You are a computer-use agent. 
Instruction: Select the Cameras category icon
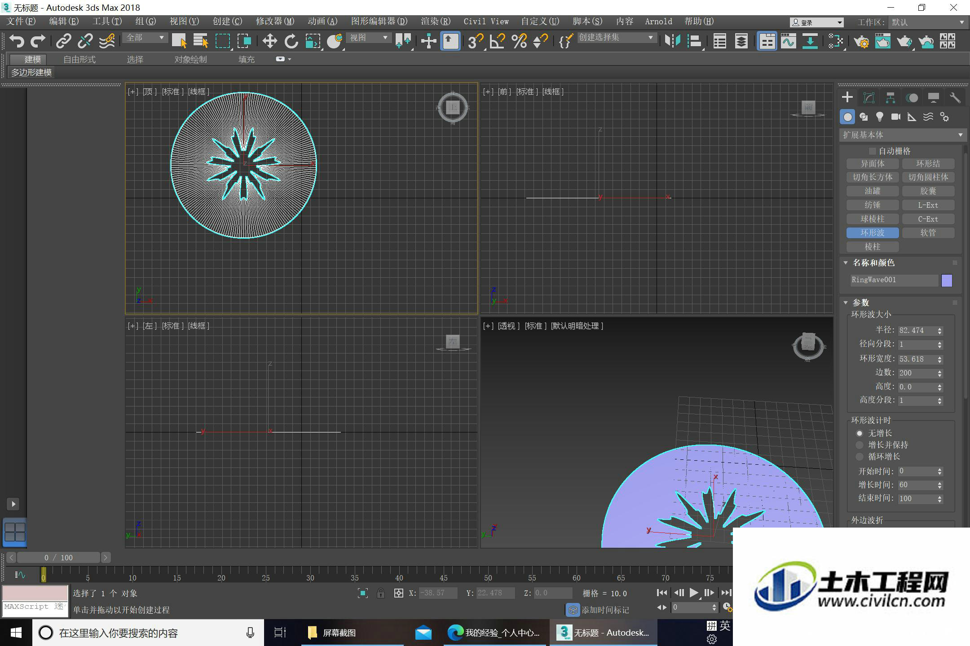896,117
